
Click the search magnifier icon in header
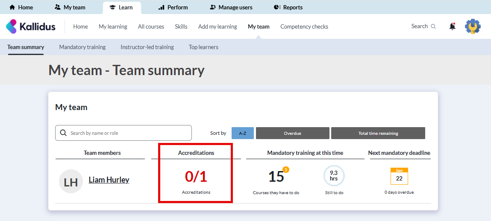click(x=433, y=26)
